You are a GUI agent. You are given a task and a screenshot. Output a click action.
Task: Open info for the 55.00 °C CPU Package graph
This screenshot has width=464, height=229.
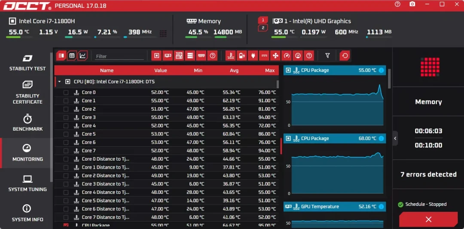pyautogui.click(x=381, y=70)
